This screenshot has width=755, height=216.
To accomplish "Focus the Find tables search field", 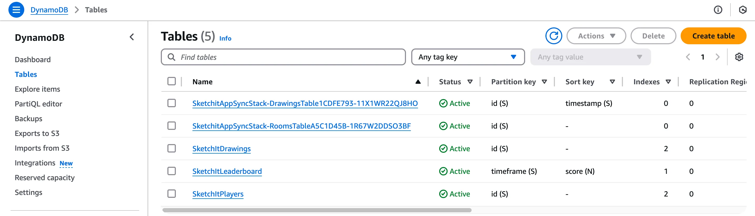I will point(283,57).
